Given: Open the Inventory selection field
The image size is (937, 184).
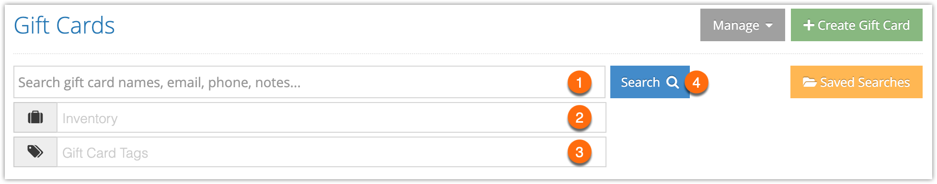Looking at the screenshot, I should coord(331,117).
